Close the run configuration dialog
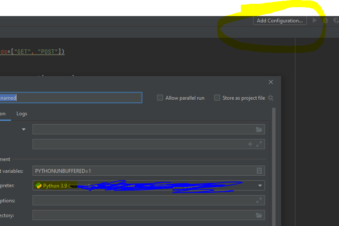Image resolution: width=339 pixels, height=226 pixels. point(271,82)
